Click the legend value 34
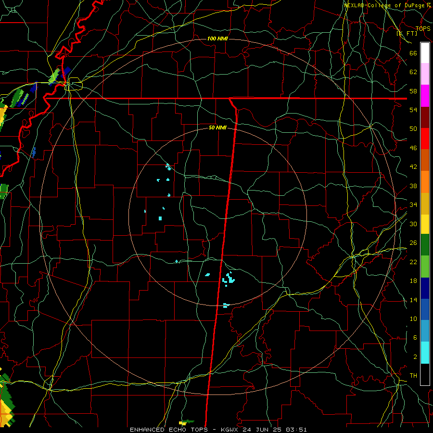 (x=413, y=205)
